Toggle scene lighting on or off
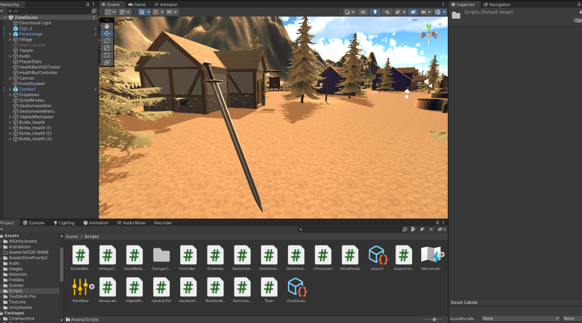The width and height of the screenshot is (582, 323). point(376,12)
